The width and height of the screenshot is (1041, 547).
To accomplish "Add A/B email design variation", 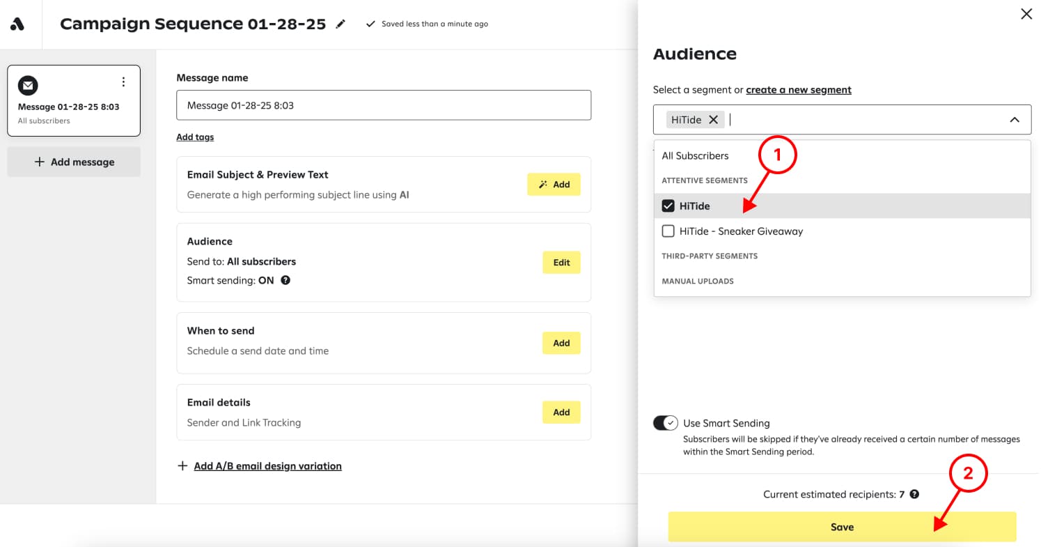I will coord(267,466).
